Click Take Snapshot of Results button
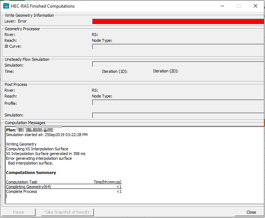 click(x=67, y=212)
